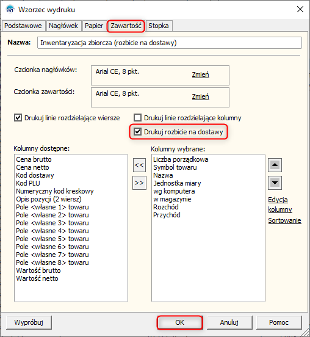Click Zmień for Czcionka zawartości

[200, 96]
